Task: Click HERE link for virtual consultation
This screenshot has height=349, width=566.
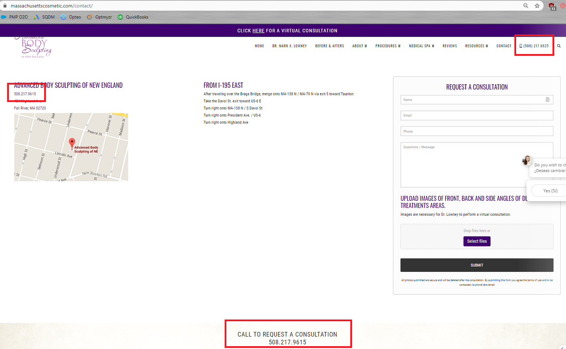Action: point(258,31)
